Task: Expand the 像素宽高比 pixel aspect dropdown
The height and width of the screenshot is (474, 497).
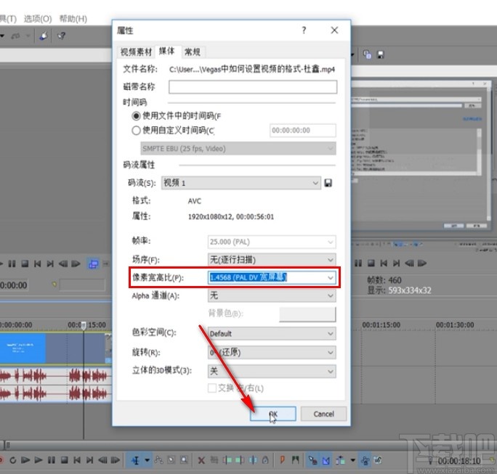Action: click(x=331, y=277)
